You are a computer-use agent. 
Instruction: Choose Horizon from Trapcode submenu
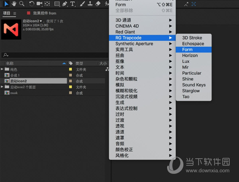194,55
